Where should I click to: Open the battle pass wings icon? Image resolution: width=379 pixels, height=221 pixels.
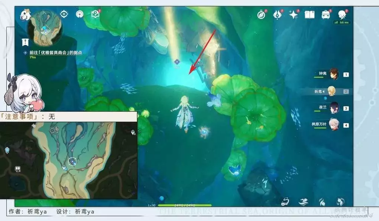[x=278, y=15]
